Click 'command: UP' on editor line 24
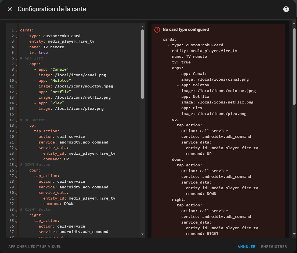The width and height of the screenshot is (297, 253). point(56,159)
